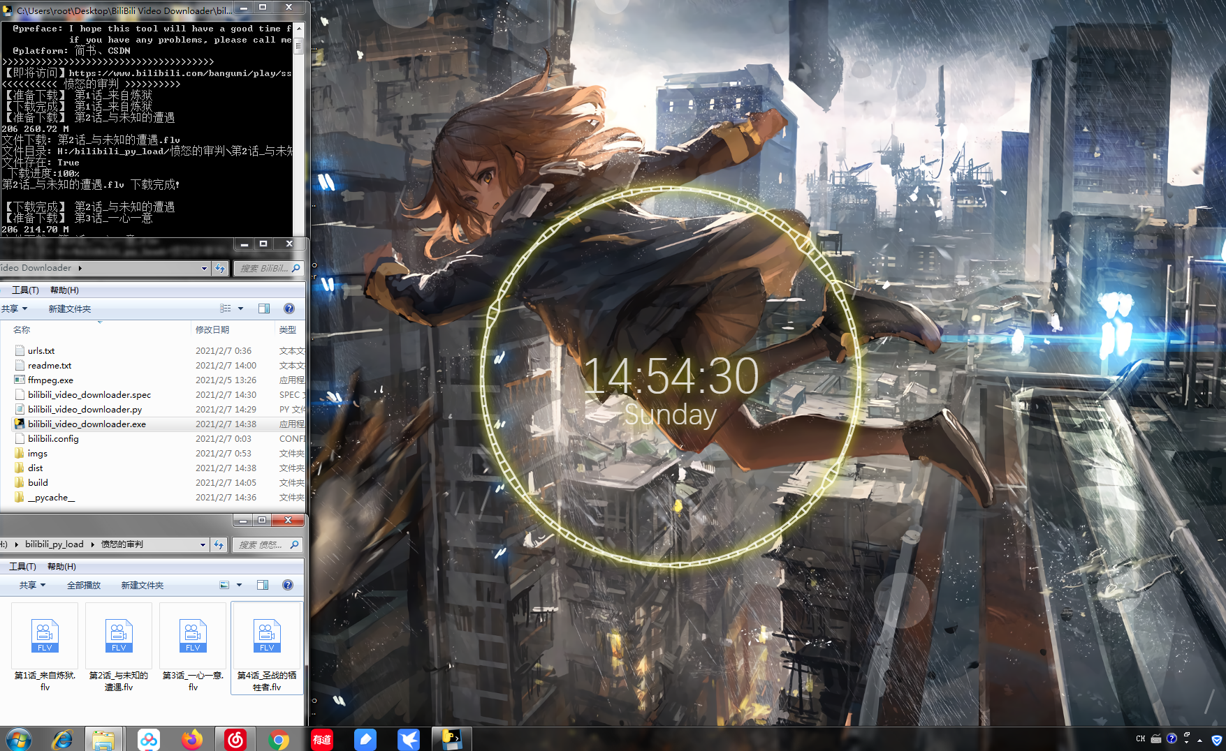This screenshot has height=751, width=1226.
Task: Click the console window scrollbar thumb
Action: click(x=299, y=45)
